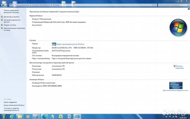Select the Intel Core2 Duo processor value
The width and height of the screenshot is (190, 119).
point(73,48)
